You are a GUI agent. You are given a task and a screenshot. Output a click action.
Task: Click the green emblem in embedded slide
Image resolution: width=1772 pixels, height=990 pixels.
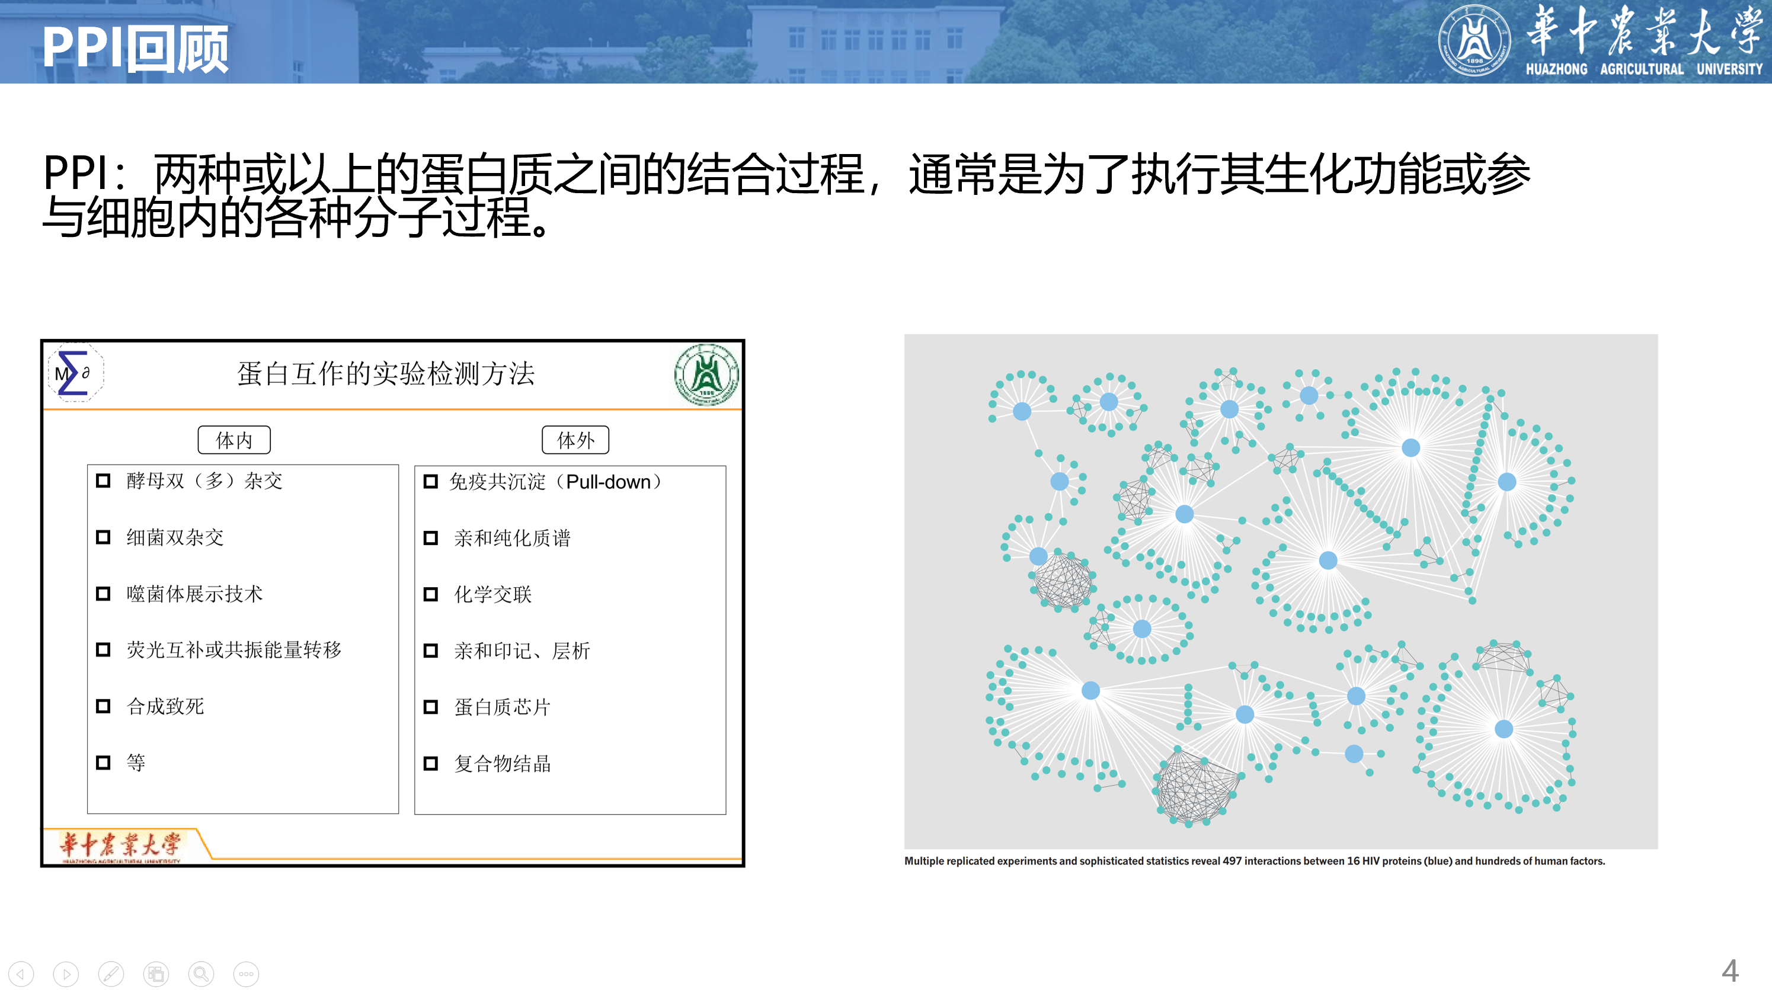(x=706, y=374)
